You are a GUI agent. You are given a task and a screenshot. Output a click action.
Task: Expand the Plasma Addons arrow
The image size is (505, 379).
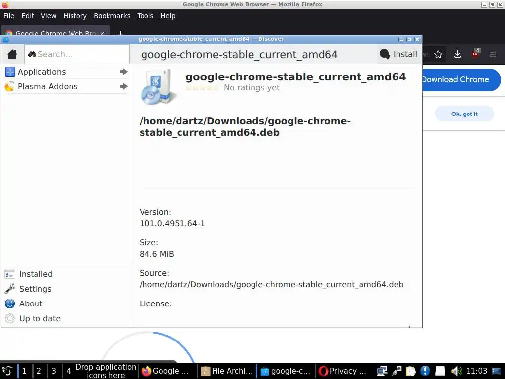pyautogui.click(x=124, y=86)
